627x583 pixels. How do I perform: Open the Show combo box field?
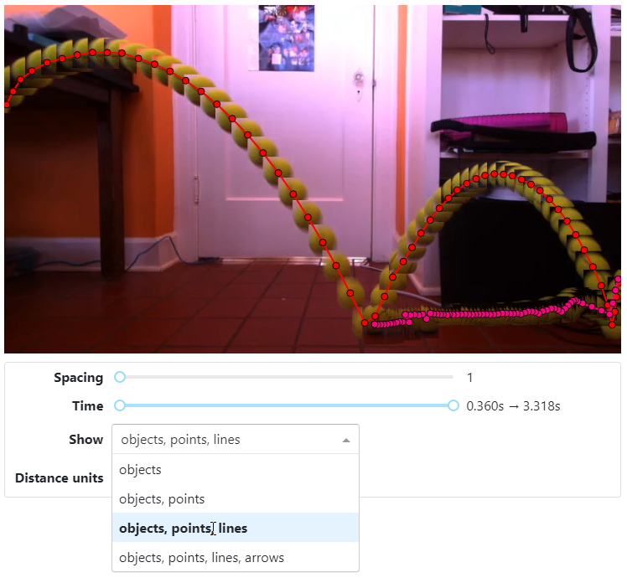(226, 440)
